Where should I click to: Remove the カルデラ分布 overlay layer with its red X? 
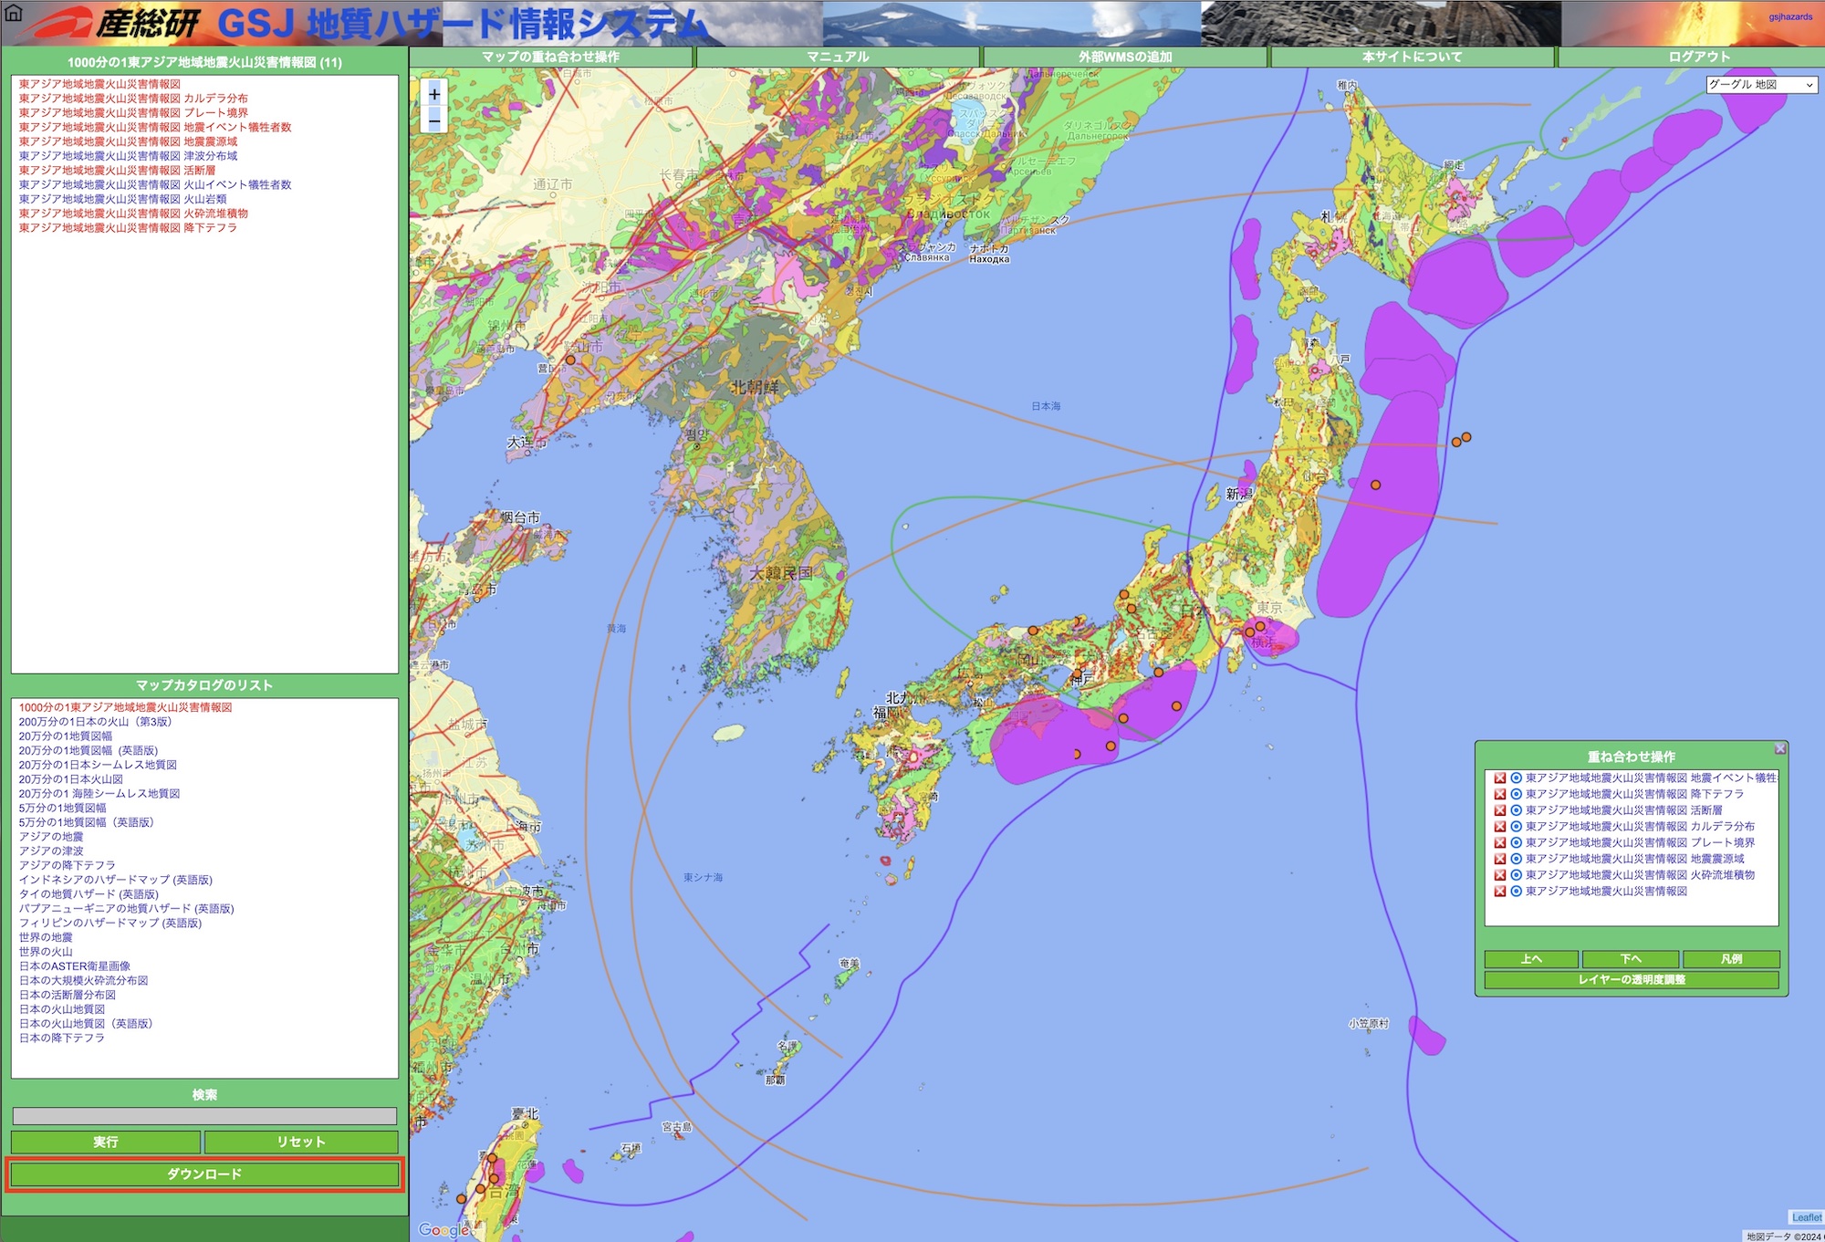1499,827
